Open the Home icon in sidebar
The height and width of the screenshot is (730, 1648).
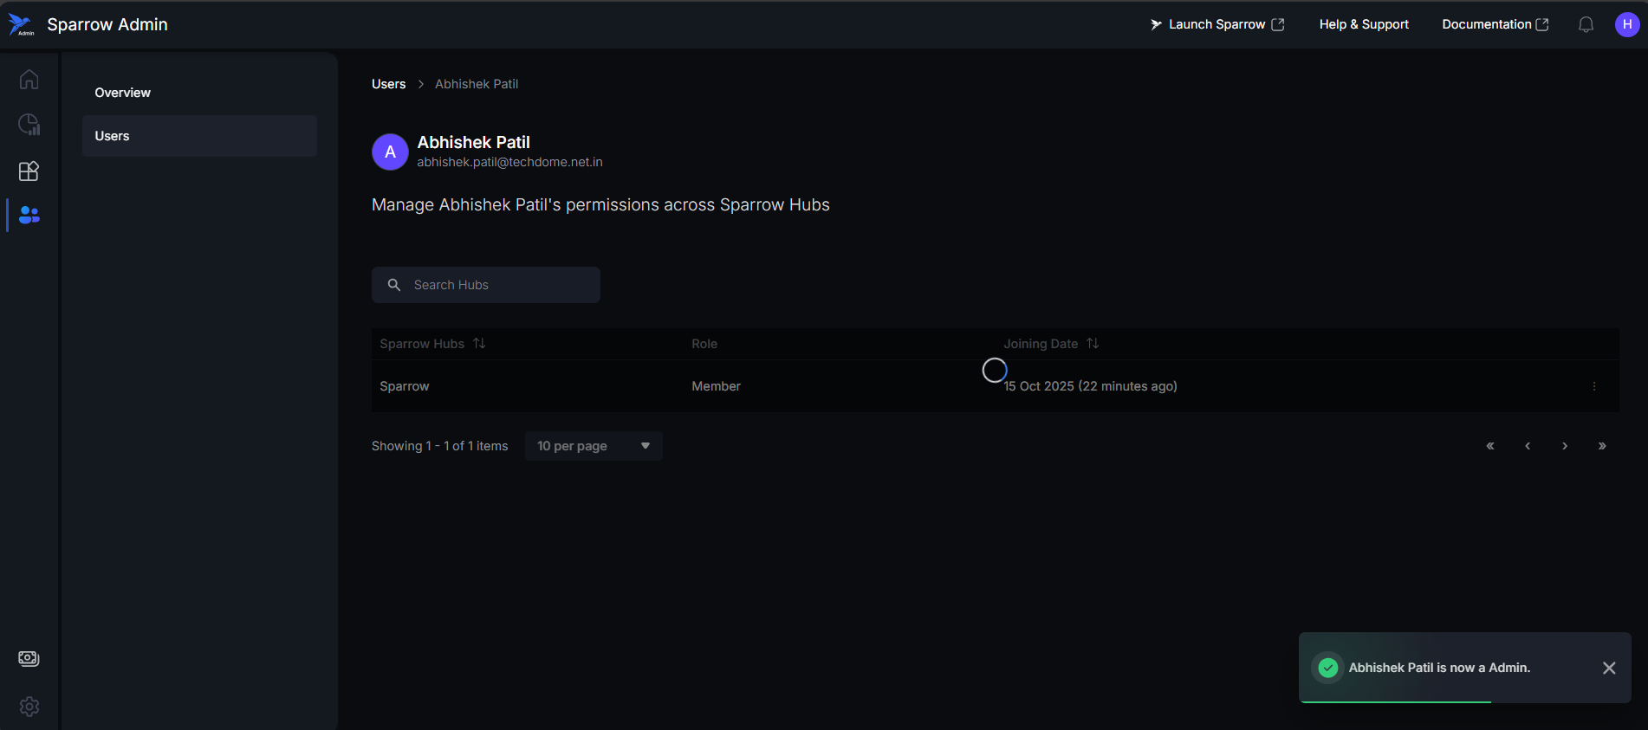29,80
